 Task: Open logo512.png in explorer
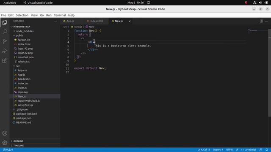pos(25,53)
